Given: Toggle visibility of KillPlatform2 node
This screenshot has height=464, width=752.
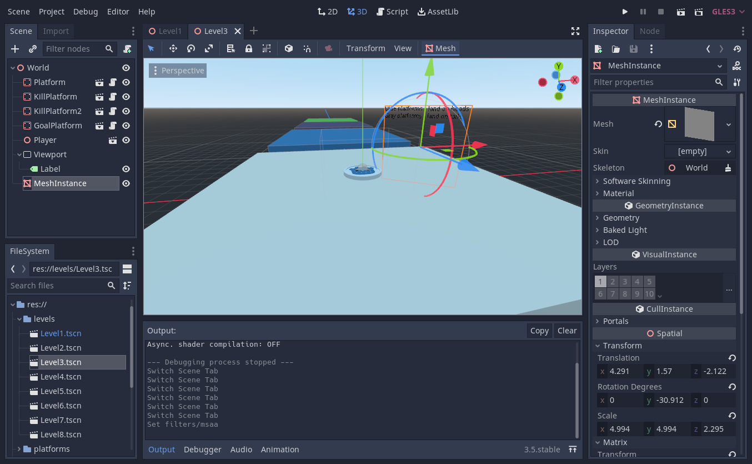Looking at the screenshot, I should click(x=126, y=111).
